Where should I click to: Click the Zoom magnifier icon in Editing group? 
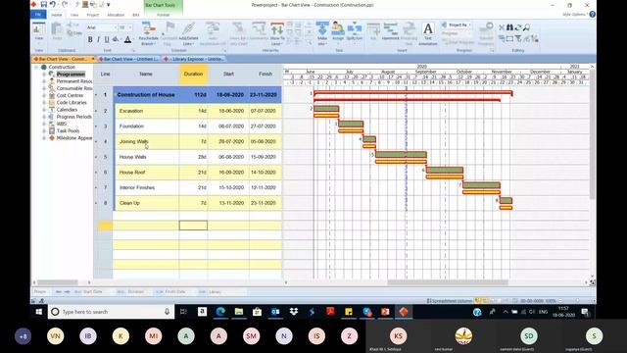click(527, 27)
